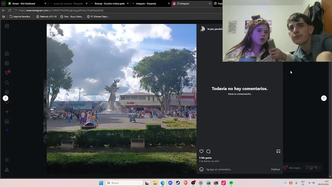Launch the EA app from the taskbar

170,183
